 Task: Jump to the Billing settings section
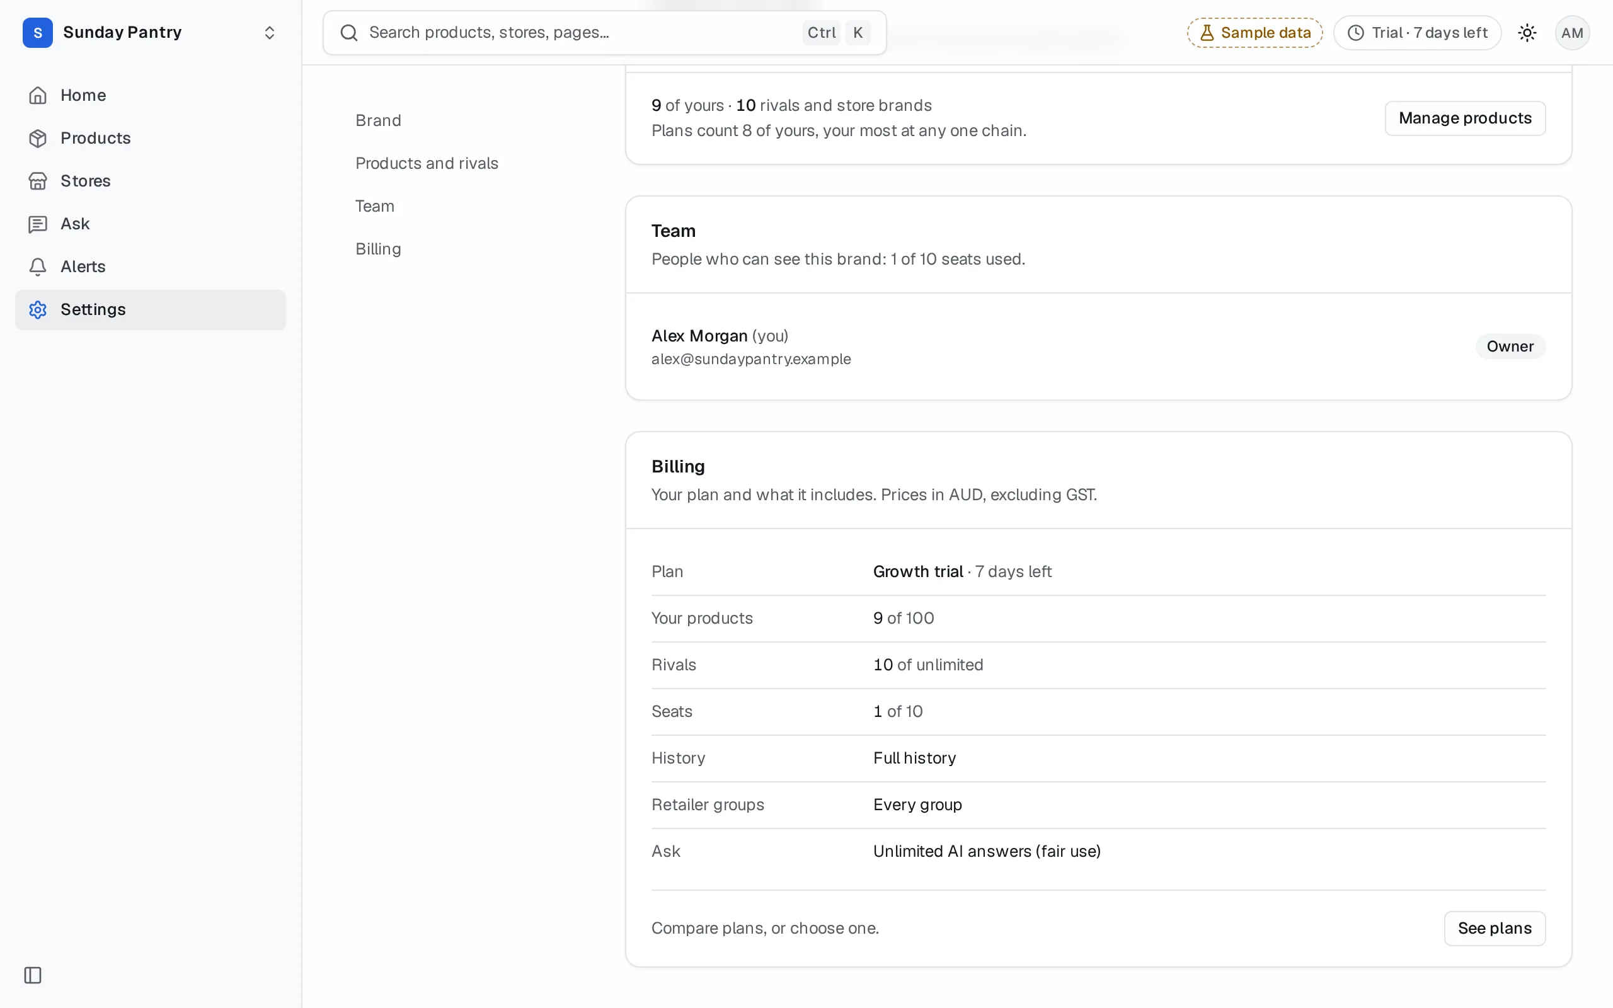[x=378, y=249]
